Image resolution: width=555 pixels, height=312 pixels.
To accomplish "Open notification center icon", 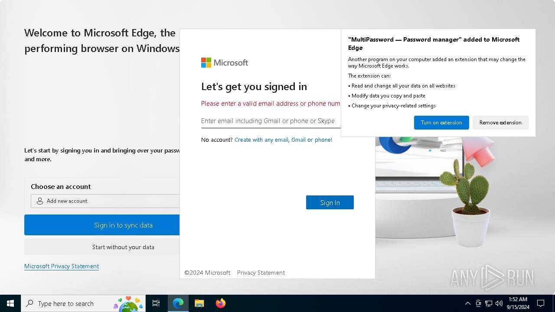I will click(x=541, y=303).
